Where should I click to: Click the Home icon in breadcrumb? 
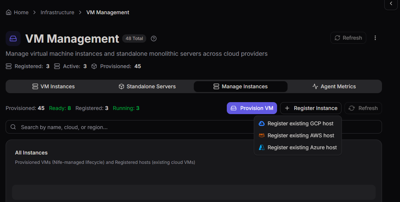coord(8,12)
